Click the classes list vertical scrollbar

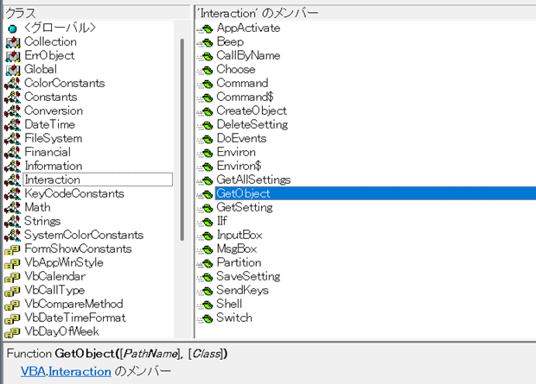[182, 140]
